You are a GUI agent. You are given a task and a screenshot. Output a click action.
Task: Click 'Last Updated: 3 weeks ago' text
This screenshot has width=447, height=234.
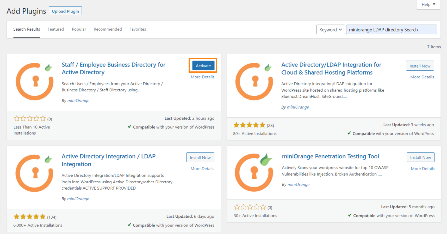(408, 125)
